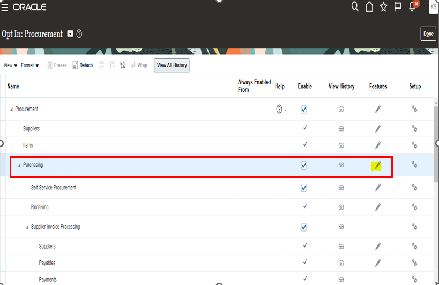Screen dimensions: 439x285
Task: Select the Payments row name
Action: [48, 280]
